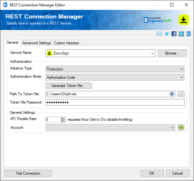Click the DocuSign icon in Service Name box

point(49,53)
